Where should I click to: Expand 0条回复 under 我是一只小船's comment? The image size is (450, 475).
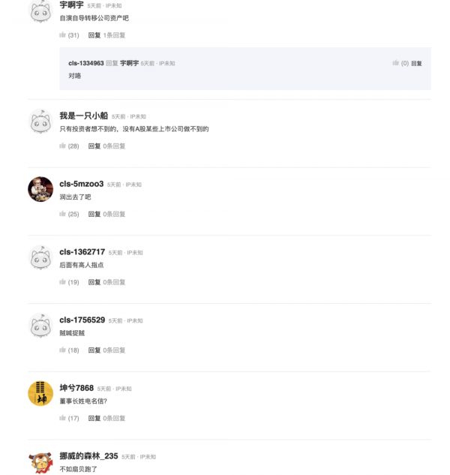[x=115, y=146]
